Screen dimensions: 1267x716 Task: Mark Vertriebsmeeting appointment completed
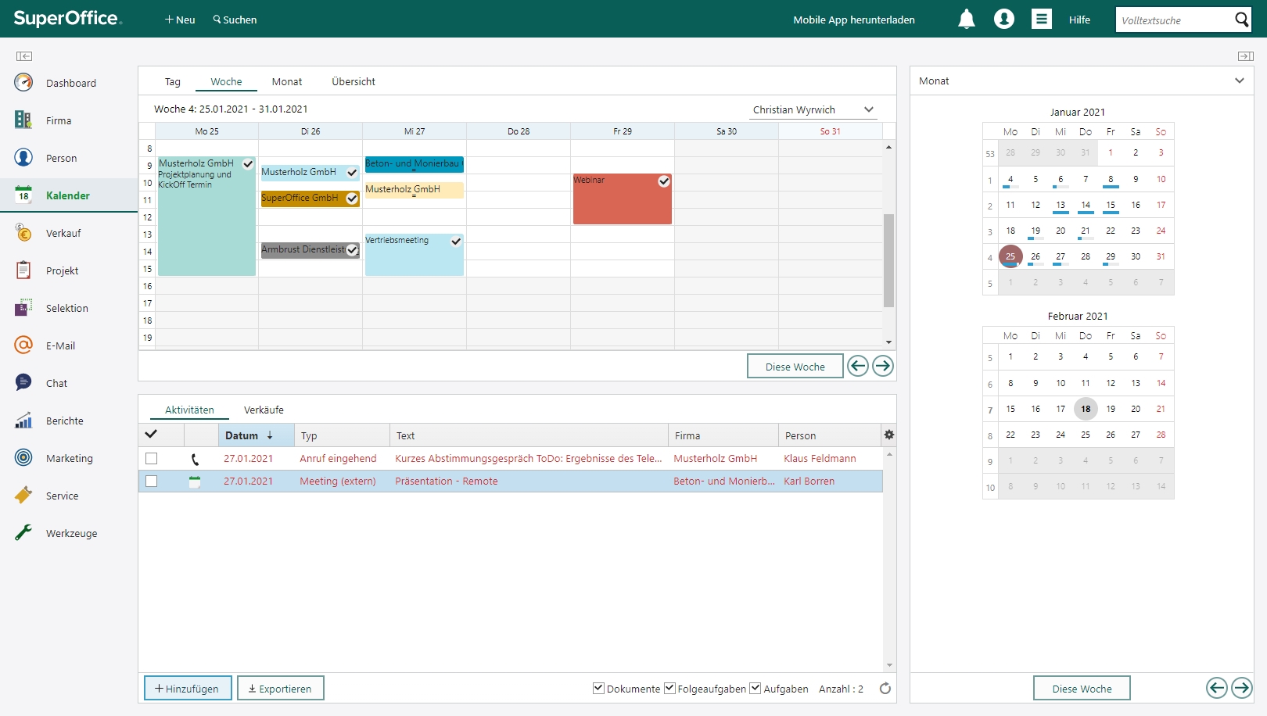pyautogui.click(x=456, y=242)
